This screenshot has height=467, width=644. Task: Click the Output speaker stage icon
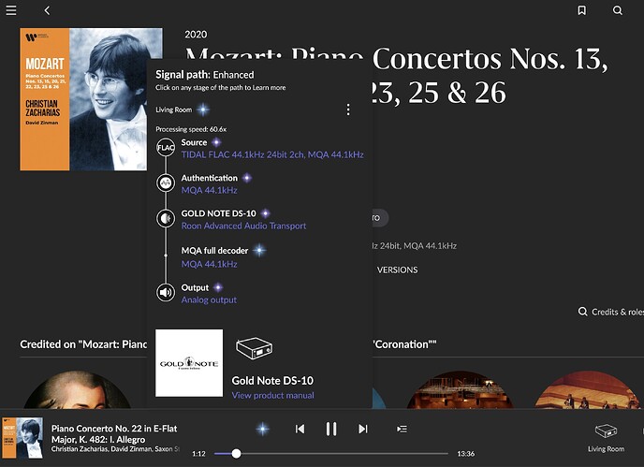(x=166, y=292)
